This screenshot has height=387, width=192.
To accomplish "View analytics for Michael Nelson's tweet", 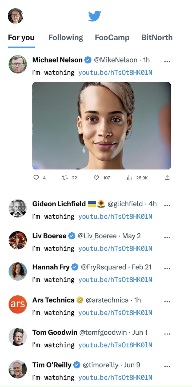I will tap(130, 177).
